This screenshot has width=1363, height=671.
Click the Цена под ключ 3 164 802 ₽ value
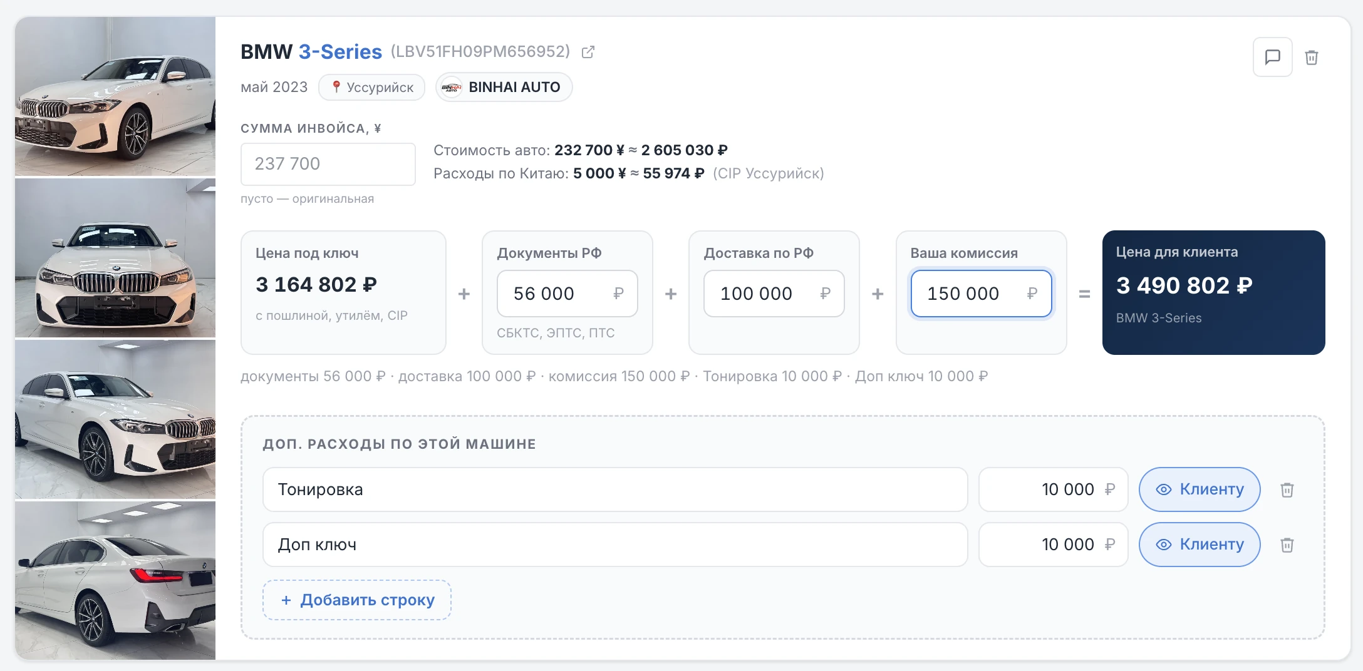316,285
